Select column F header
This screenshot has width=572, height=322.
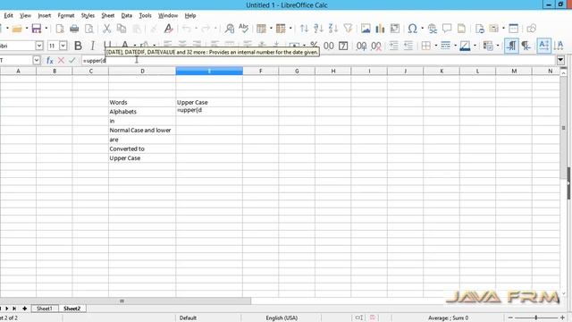[260, 72]
